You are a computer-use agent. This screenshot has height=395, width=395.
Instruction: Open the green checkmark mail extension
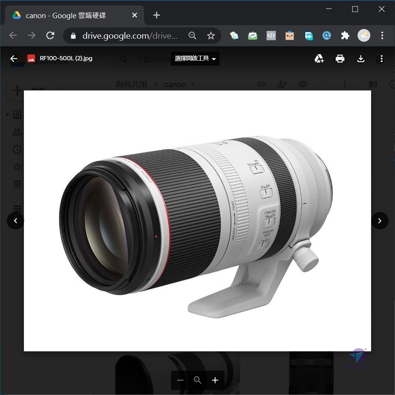tap(252, 36)
